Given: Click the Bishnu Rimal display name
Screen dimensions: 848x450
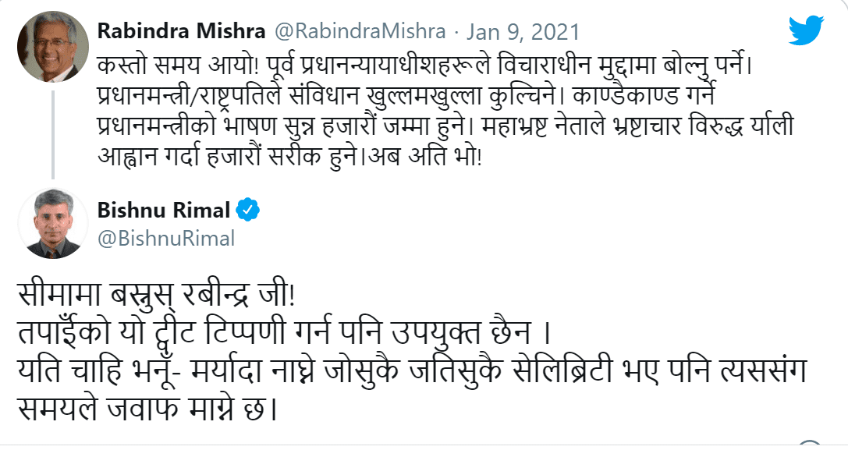Looking at the screenshot, I should click(x=164, y=210).
